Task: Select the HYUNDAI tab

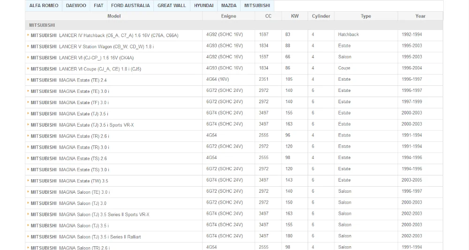Action: [204, 6]
